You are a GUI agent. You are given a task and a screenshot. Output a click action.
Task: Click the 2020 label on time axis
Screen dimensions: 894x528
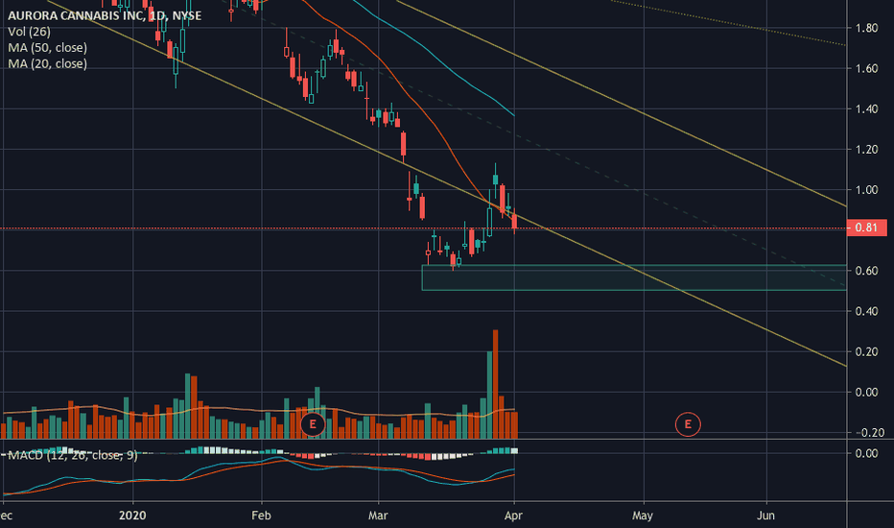coord(132,516)
